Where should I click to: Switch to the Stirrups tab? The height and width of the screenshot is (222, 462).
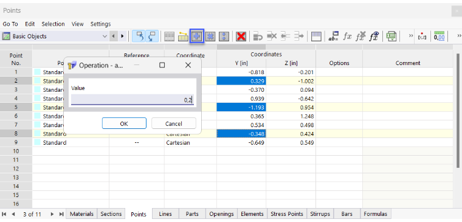pos(320,214)
